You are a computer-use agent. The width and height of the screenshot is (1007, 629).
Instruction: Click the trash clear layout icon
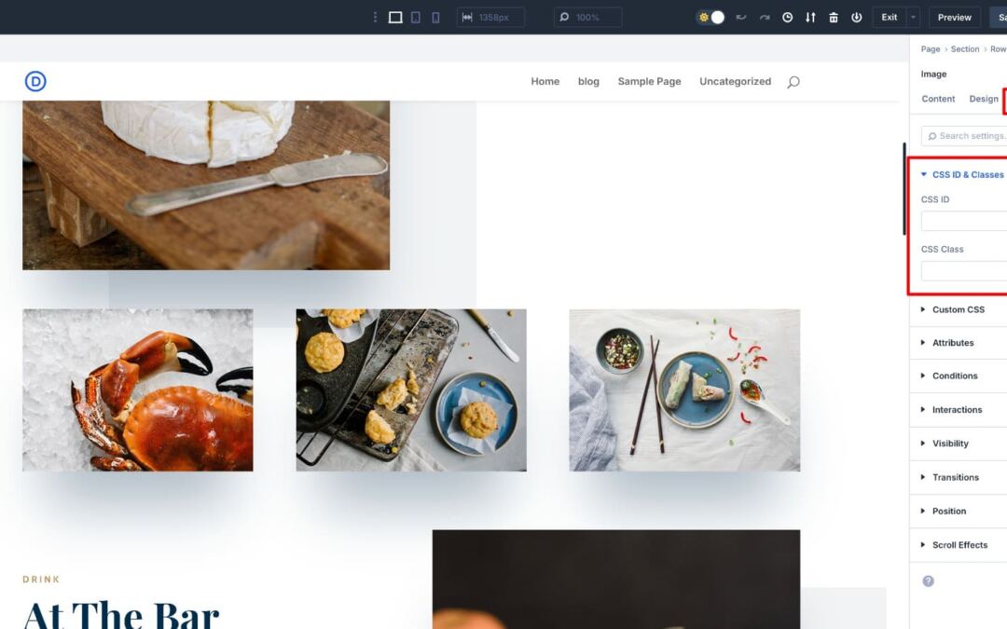click(x=834, y=18)
